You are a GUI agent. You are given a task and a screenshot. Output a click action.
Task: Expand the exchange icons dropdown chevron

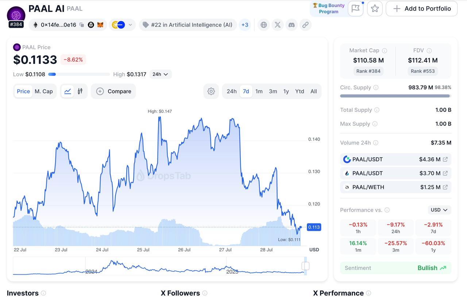click(x=130, y=25)
